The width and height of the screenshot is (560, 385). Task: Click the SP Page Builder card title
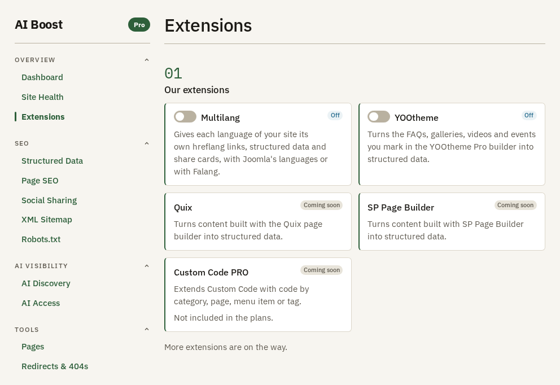(x=401, y=208)
